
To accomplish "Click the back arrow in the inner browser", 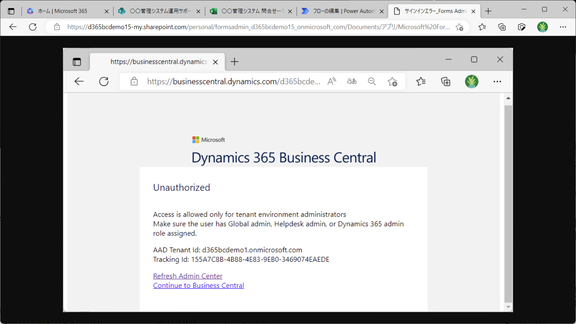I will click(x=79, y=81).
